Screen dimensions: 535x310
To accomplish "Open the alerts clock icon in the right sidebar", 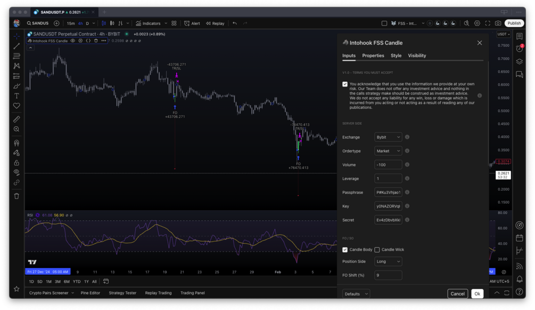I will (x=520, y=49).
